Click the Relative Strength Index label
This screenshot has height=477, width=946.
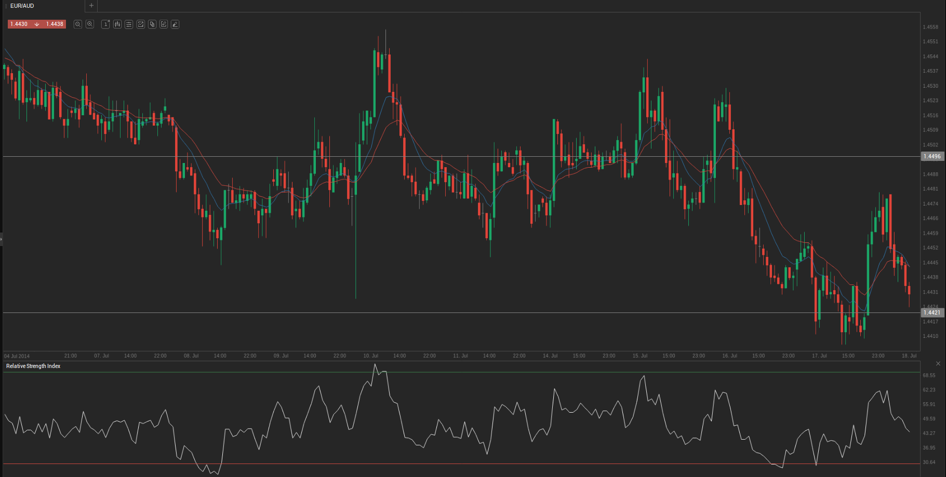33,366
